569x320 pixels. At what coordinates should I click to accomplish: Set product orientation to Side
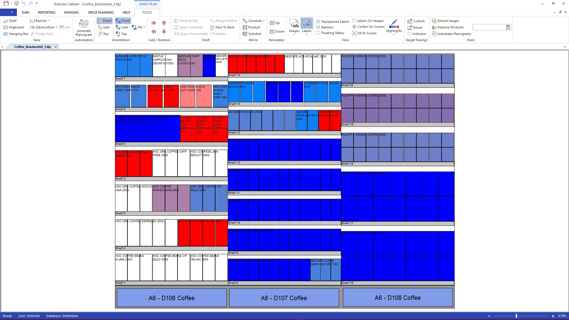click(x=104, y=27)
